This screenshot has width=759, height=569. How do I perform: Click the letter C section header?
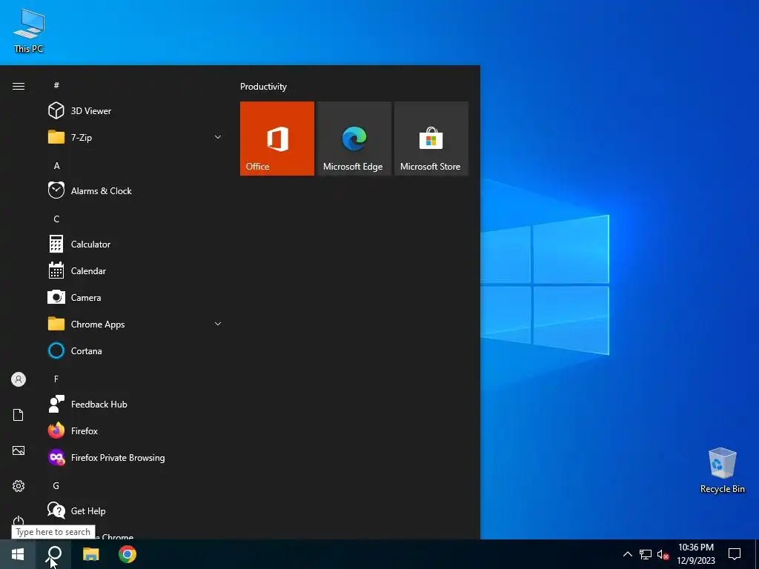[x=56, y=219]
